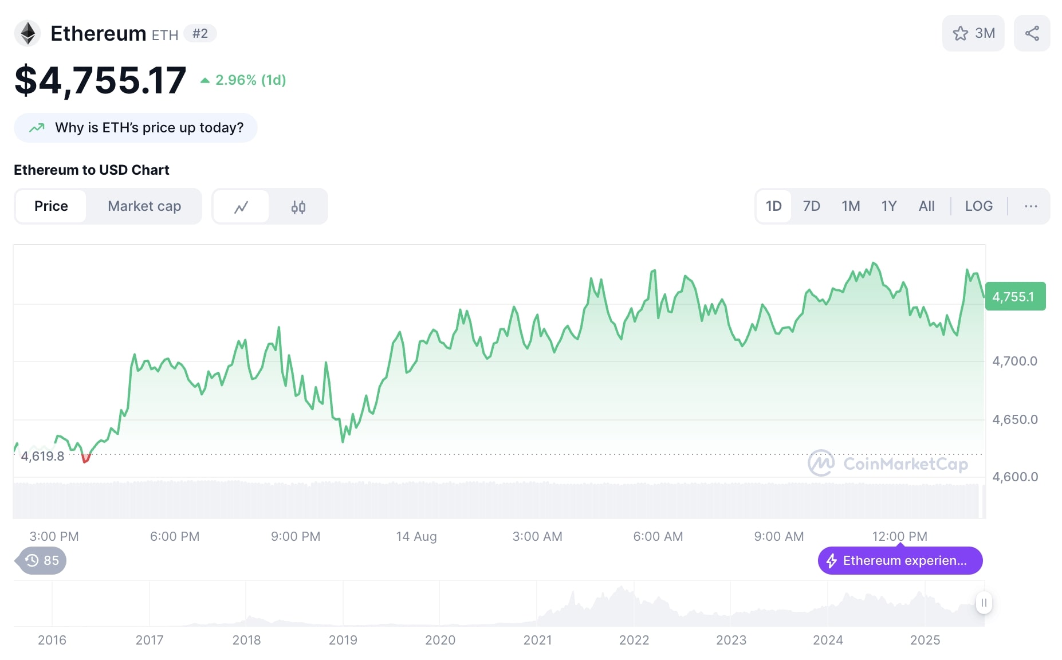Click the 2018 mark on the overview timeline

point(246,640)
